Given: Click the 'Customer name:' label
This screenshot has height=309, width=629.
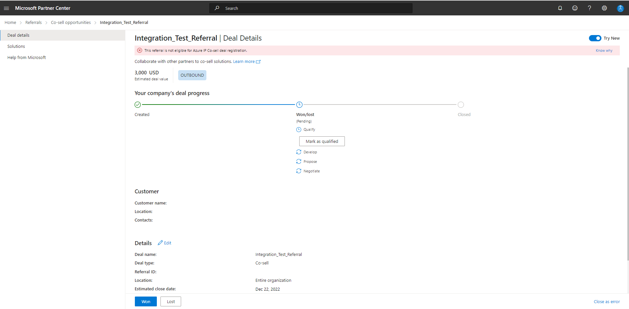Looking at the screenshot, I should 151,203.
